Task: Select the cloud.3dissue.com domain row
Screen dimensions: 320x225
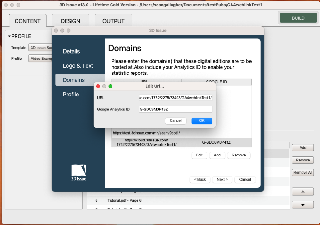Action: (181, 142)
